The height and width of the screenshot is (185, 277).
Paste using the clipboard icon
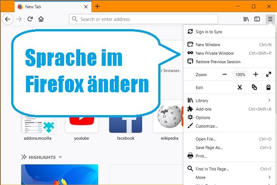click(268, 87)
